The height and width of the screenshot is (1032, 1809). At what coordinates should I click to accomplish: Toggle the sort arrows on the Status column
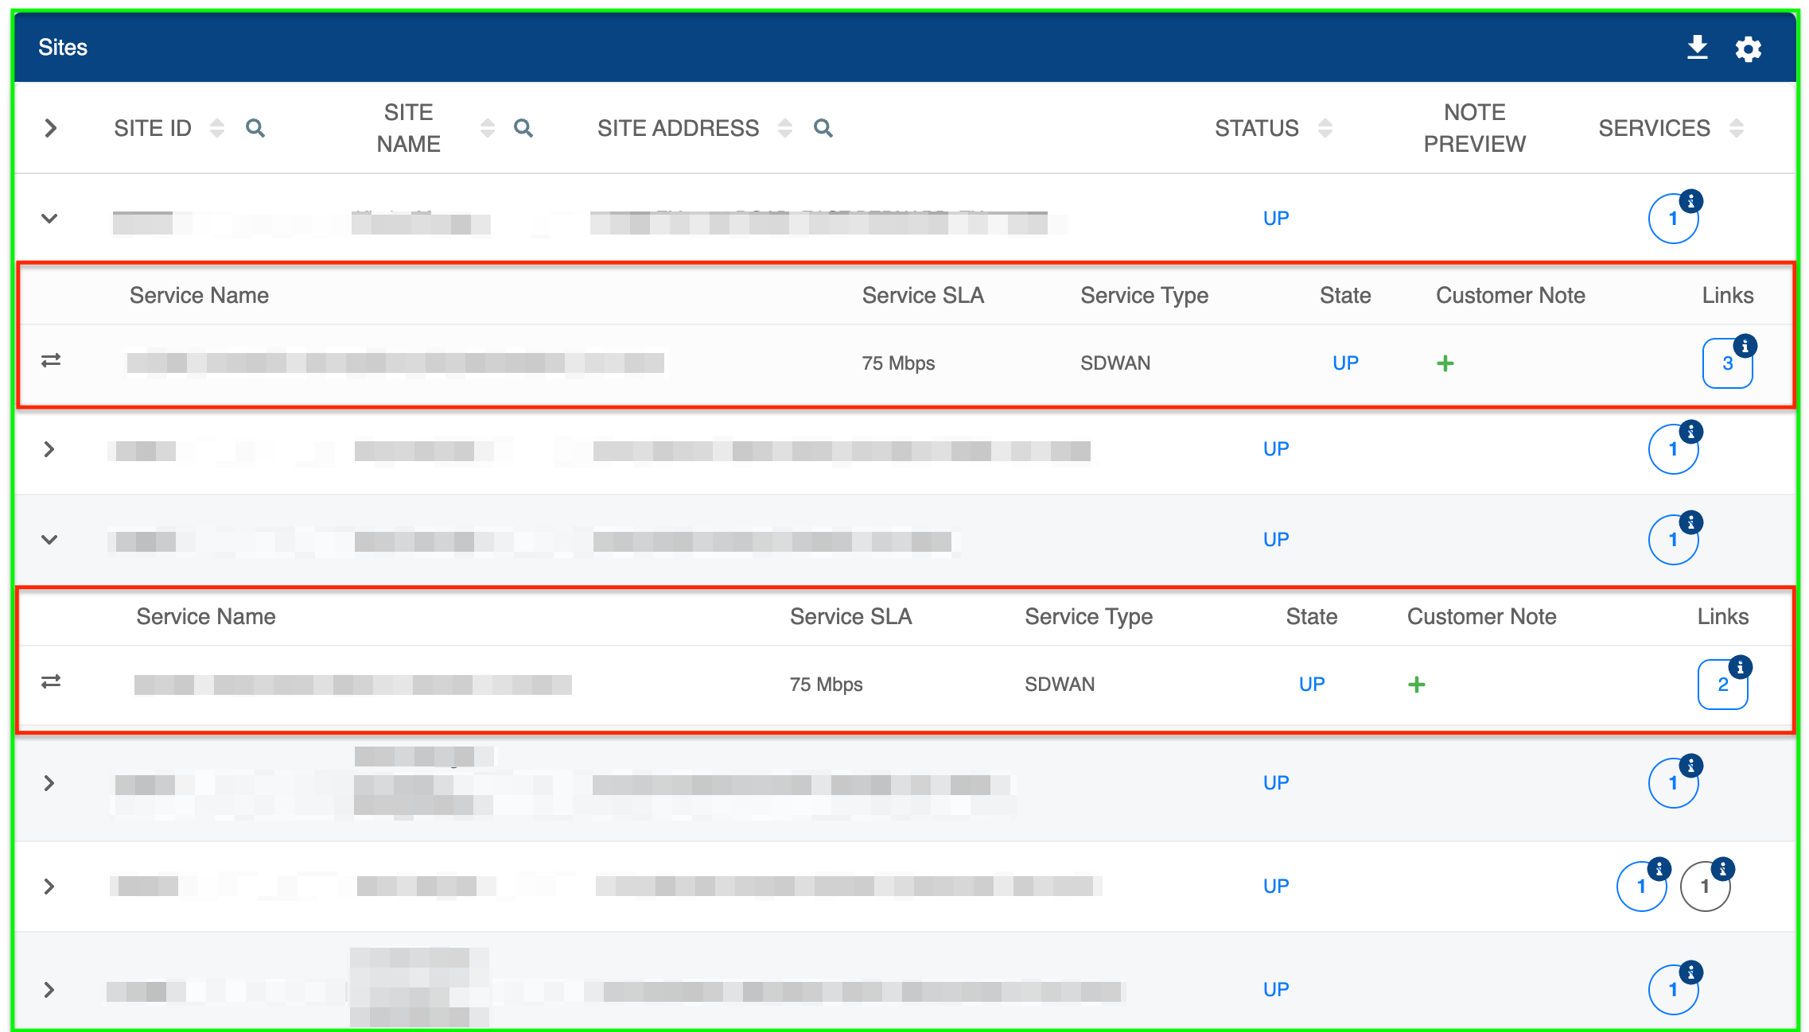click(x=1325, y=128)
